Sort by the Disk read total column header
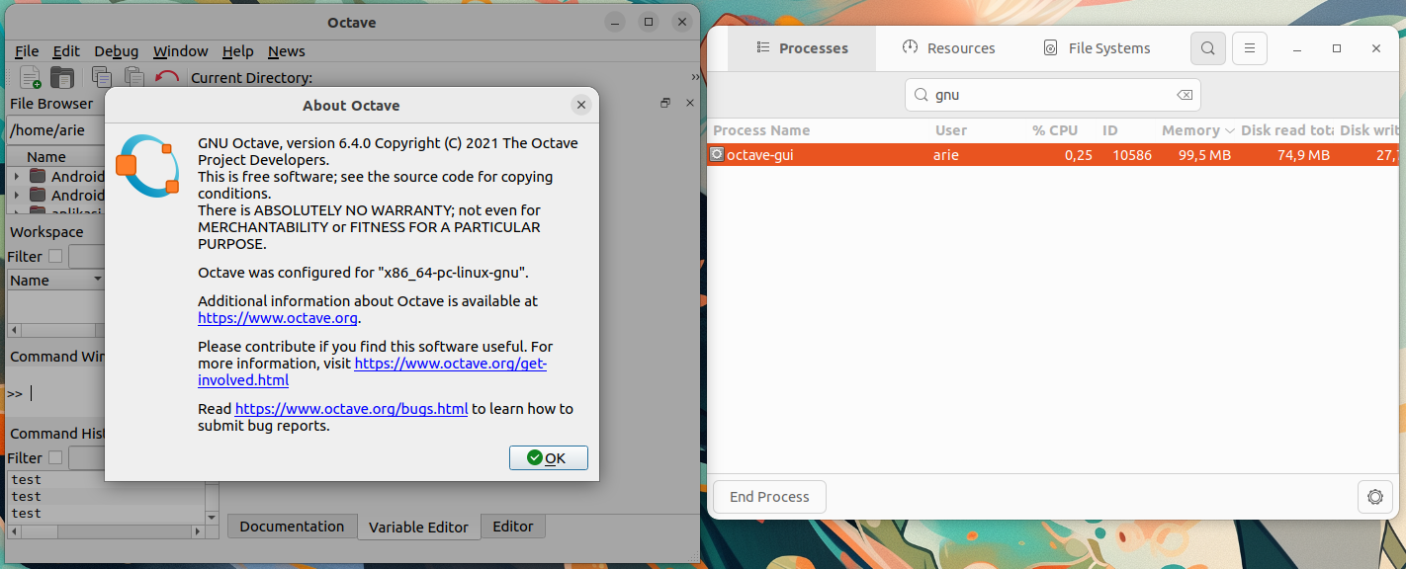This screenshot has height=569, width=1406. [x=1287, y=130]
